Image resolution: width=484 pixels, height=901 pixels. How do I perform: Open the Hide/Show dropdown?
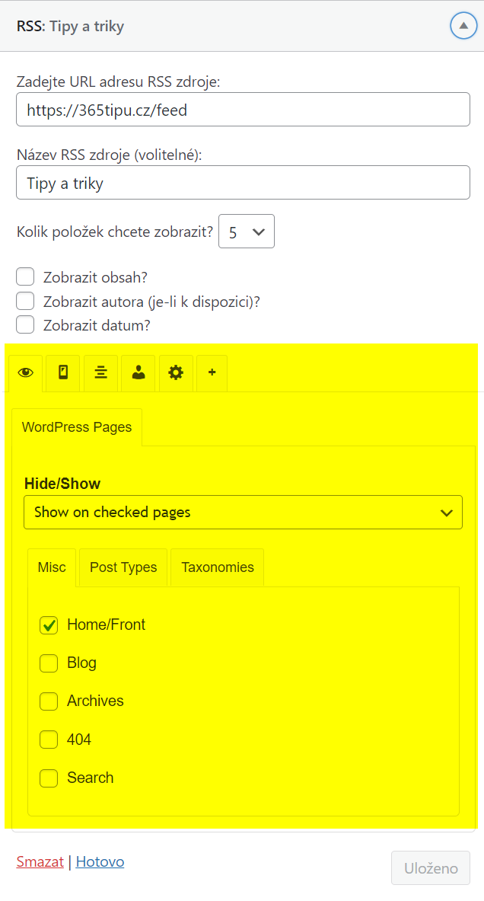[243, 512]
